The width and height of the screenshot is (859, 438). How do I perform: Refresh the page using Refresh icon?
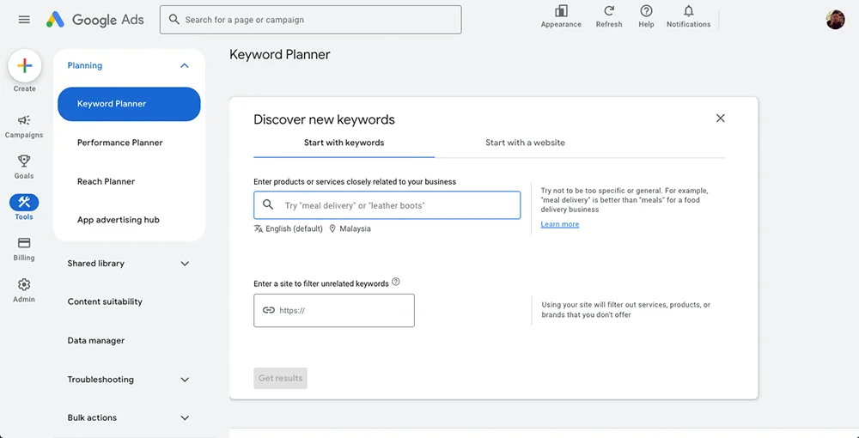coord(609,11)
